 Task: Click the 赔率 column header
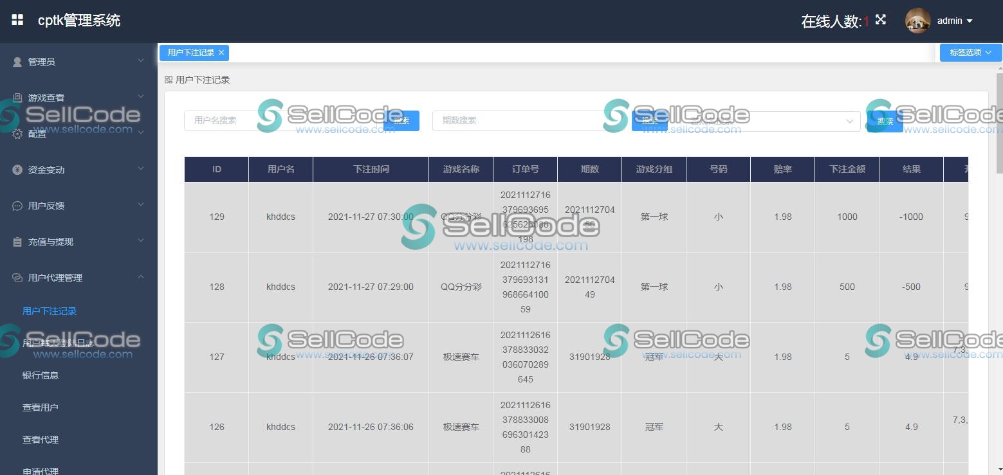point(783,169)
